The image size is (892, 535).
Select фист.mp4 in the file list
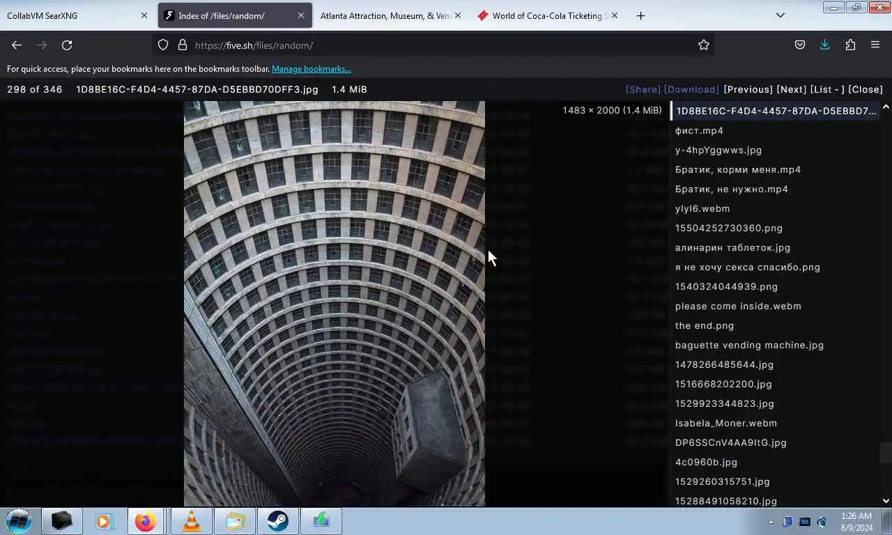click(x=699, y=130)
